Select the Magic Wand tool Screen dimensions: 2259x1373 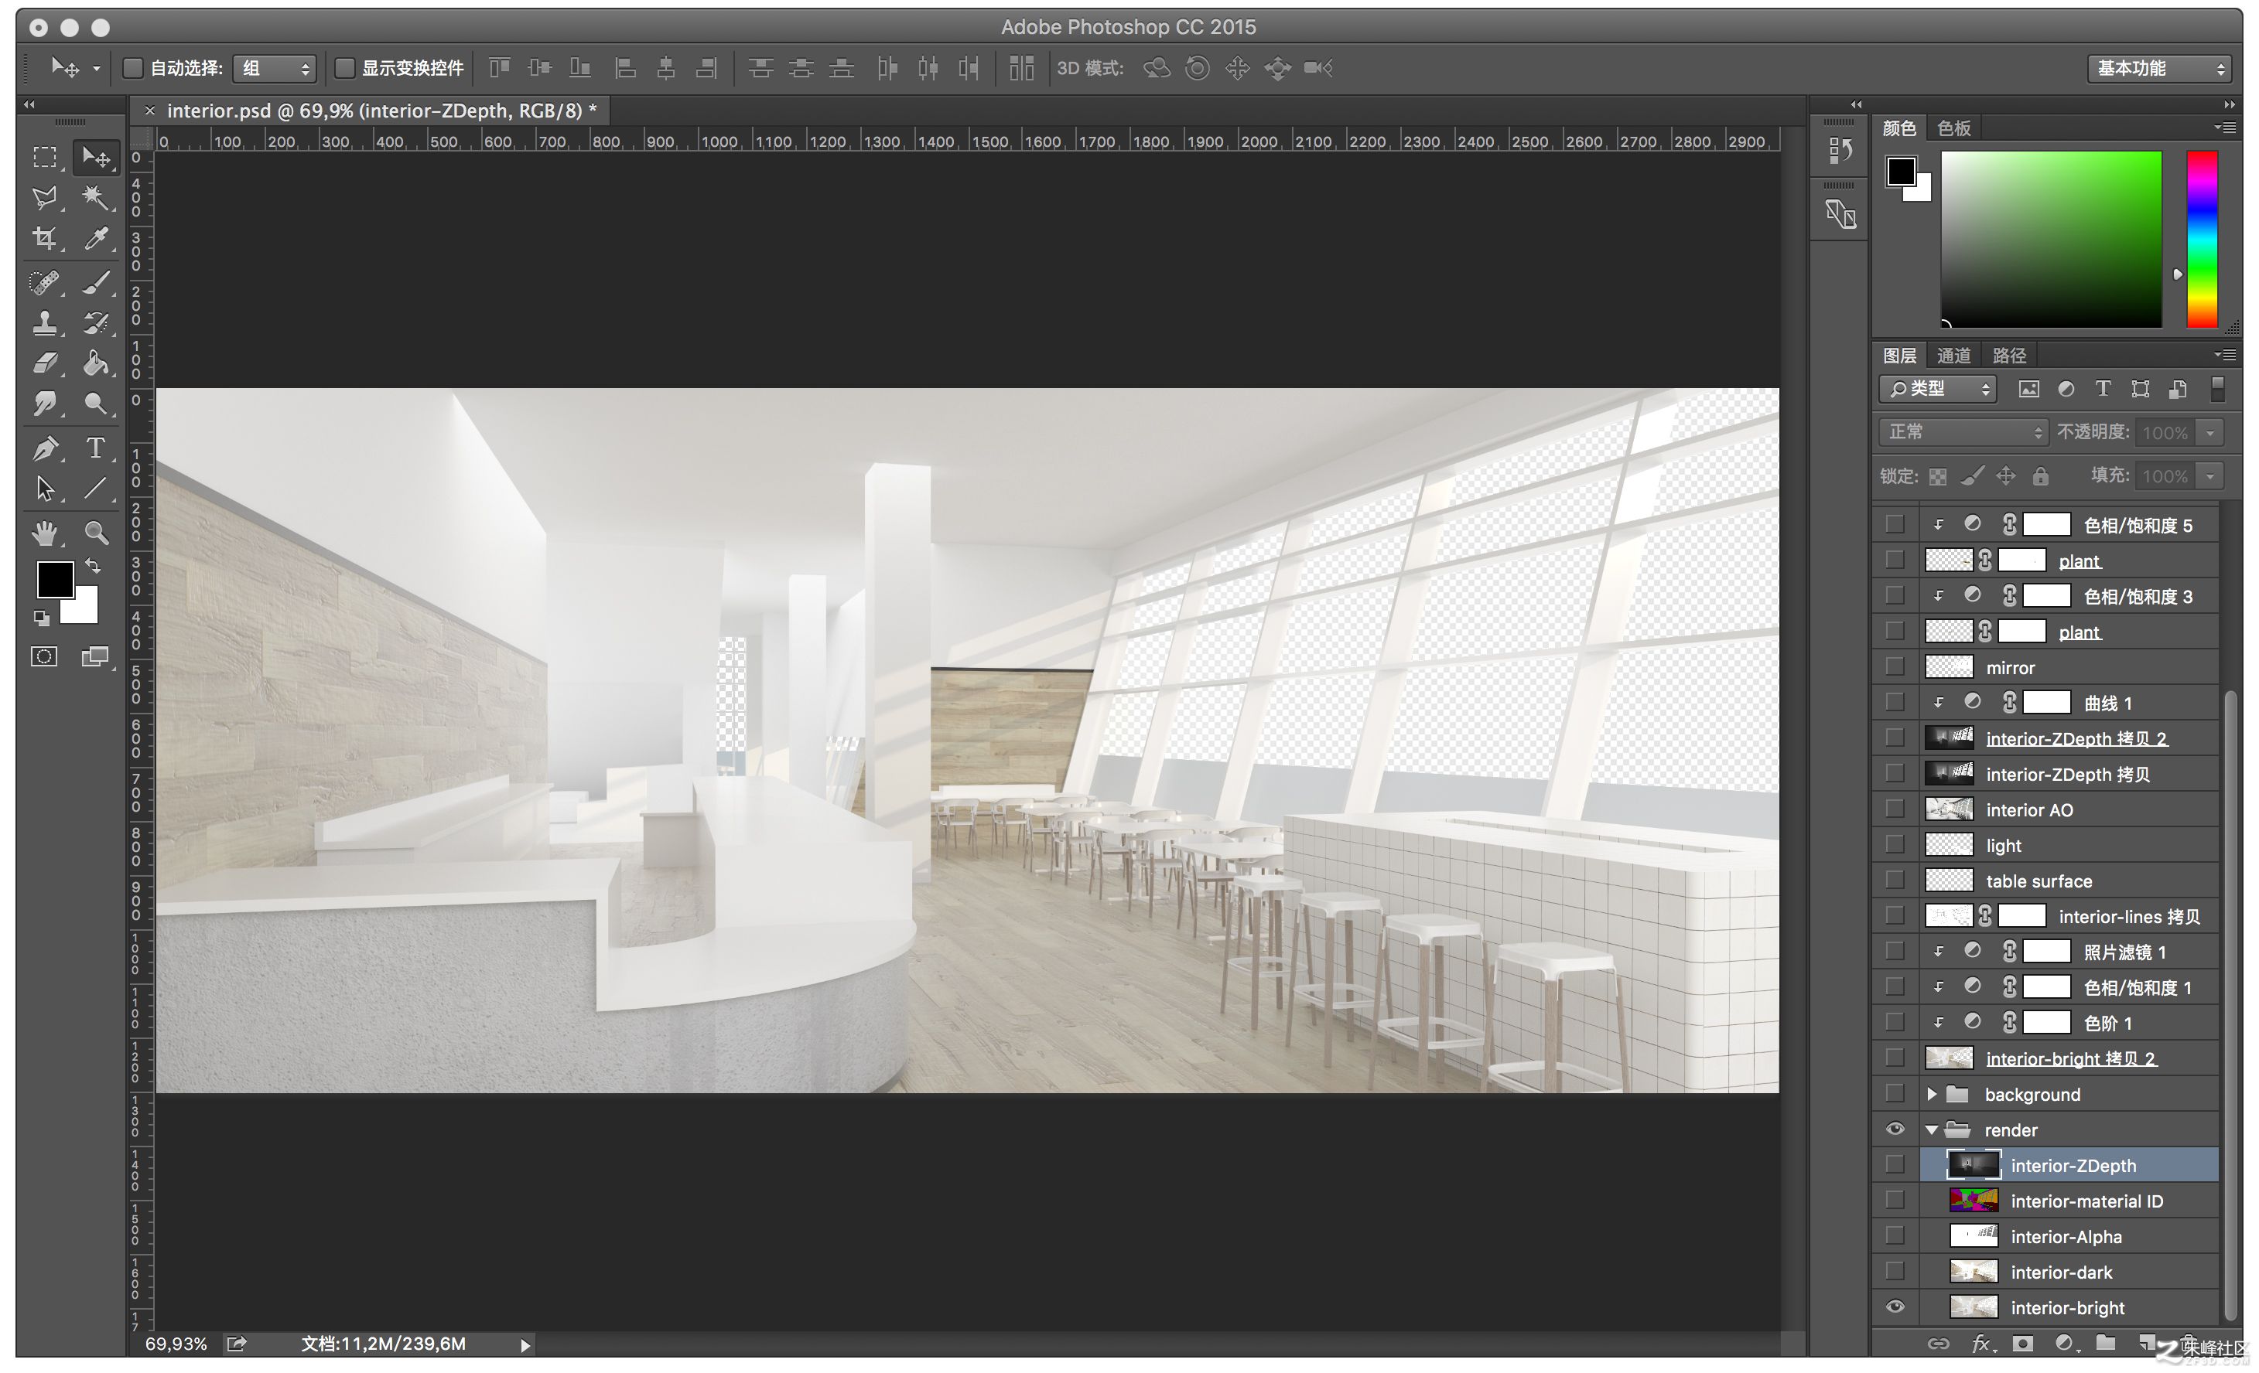[x=95, y=198]
